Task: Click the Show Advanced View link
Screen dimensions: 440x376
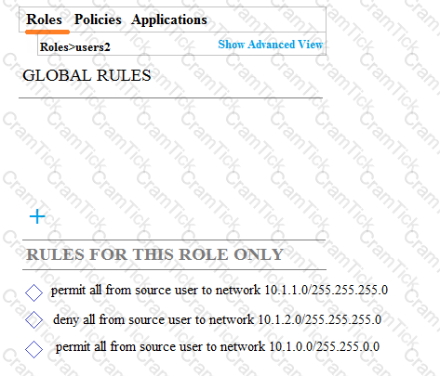Action: coord(270,45)
